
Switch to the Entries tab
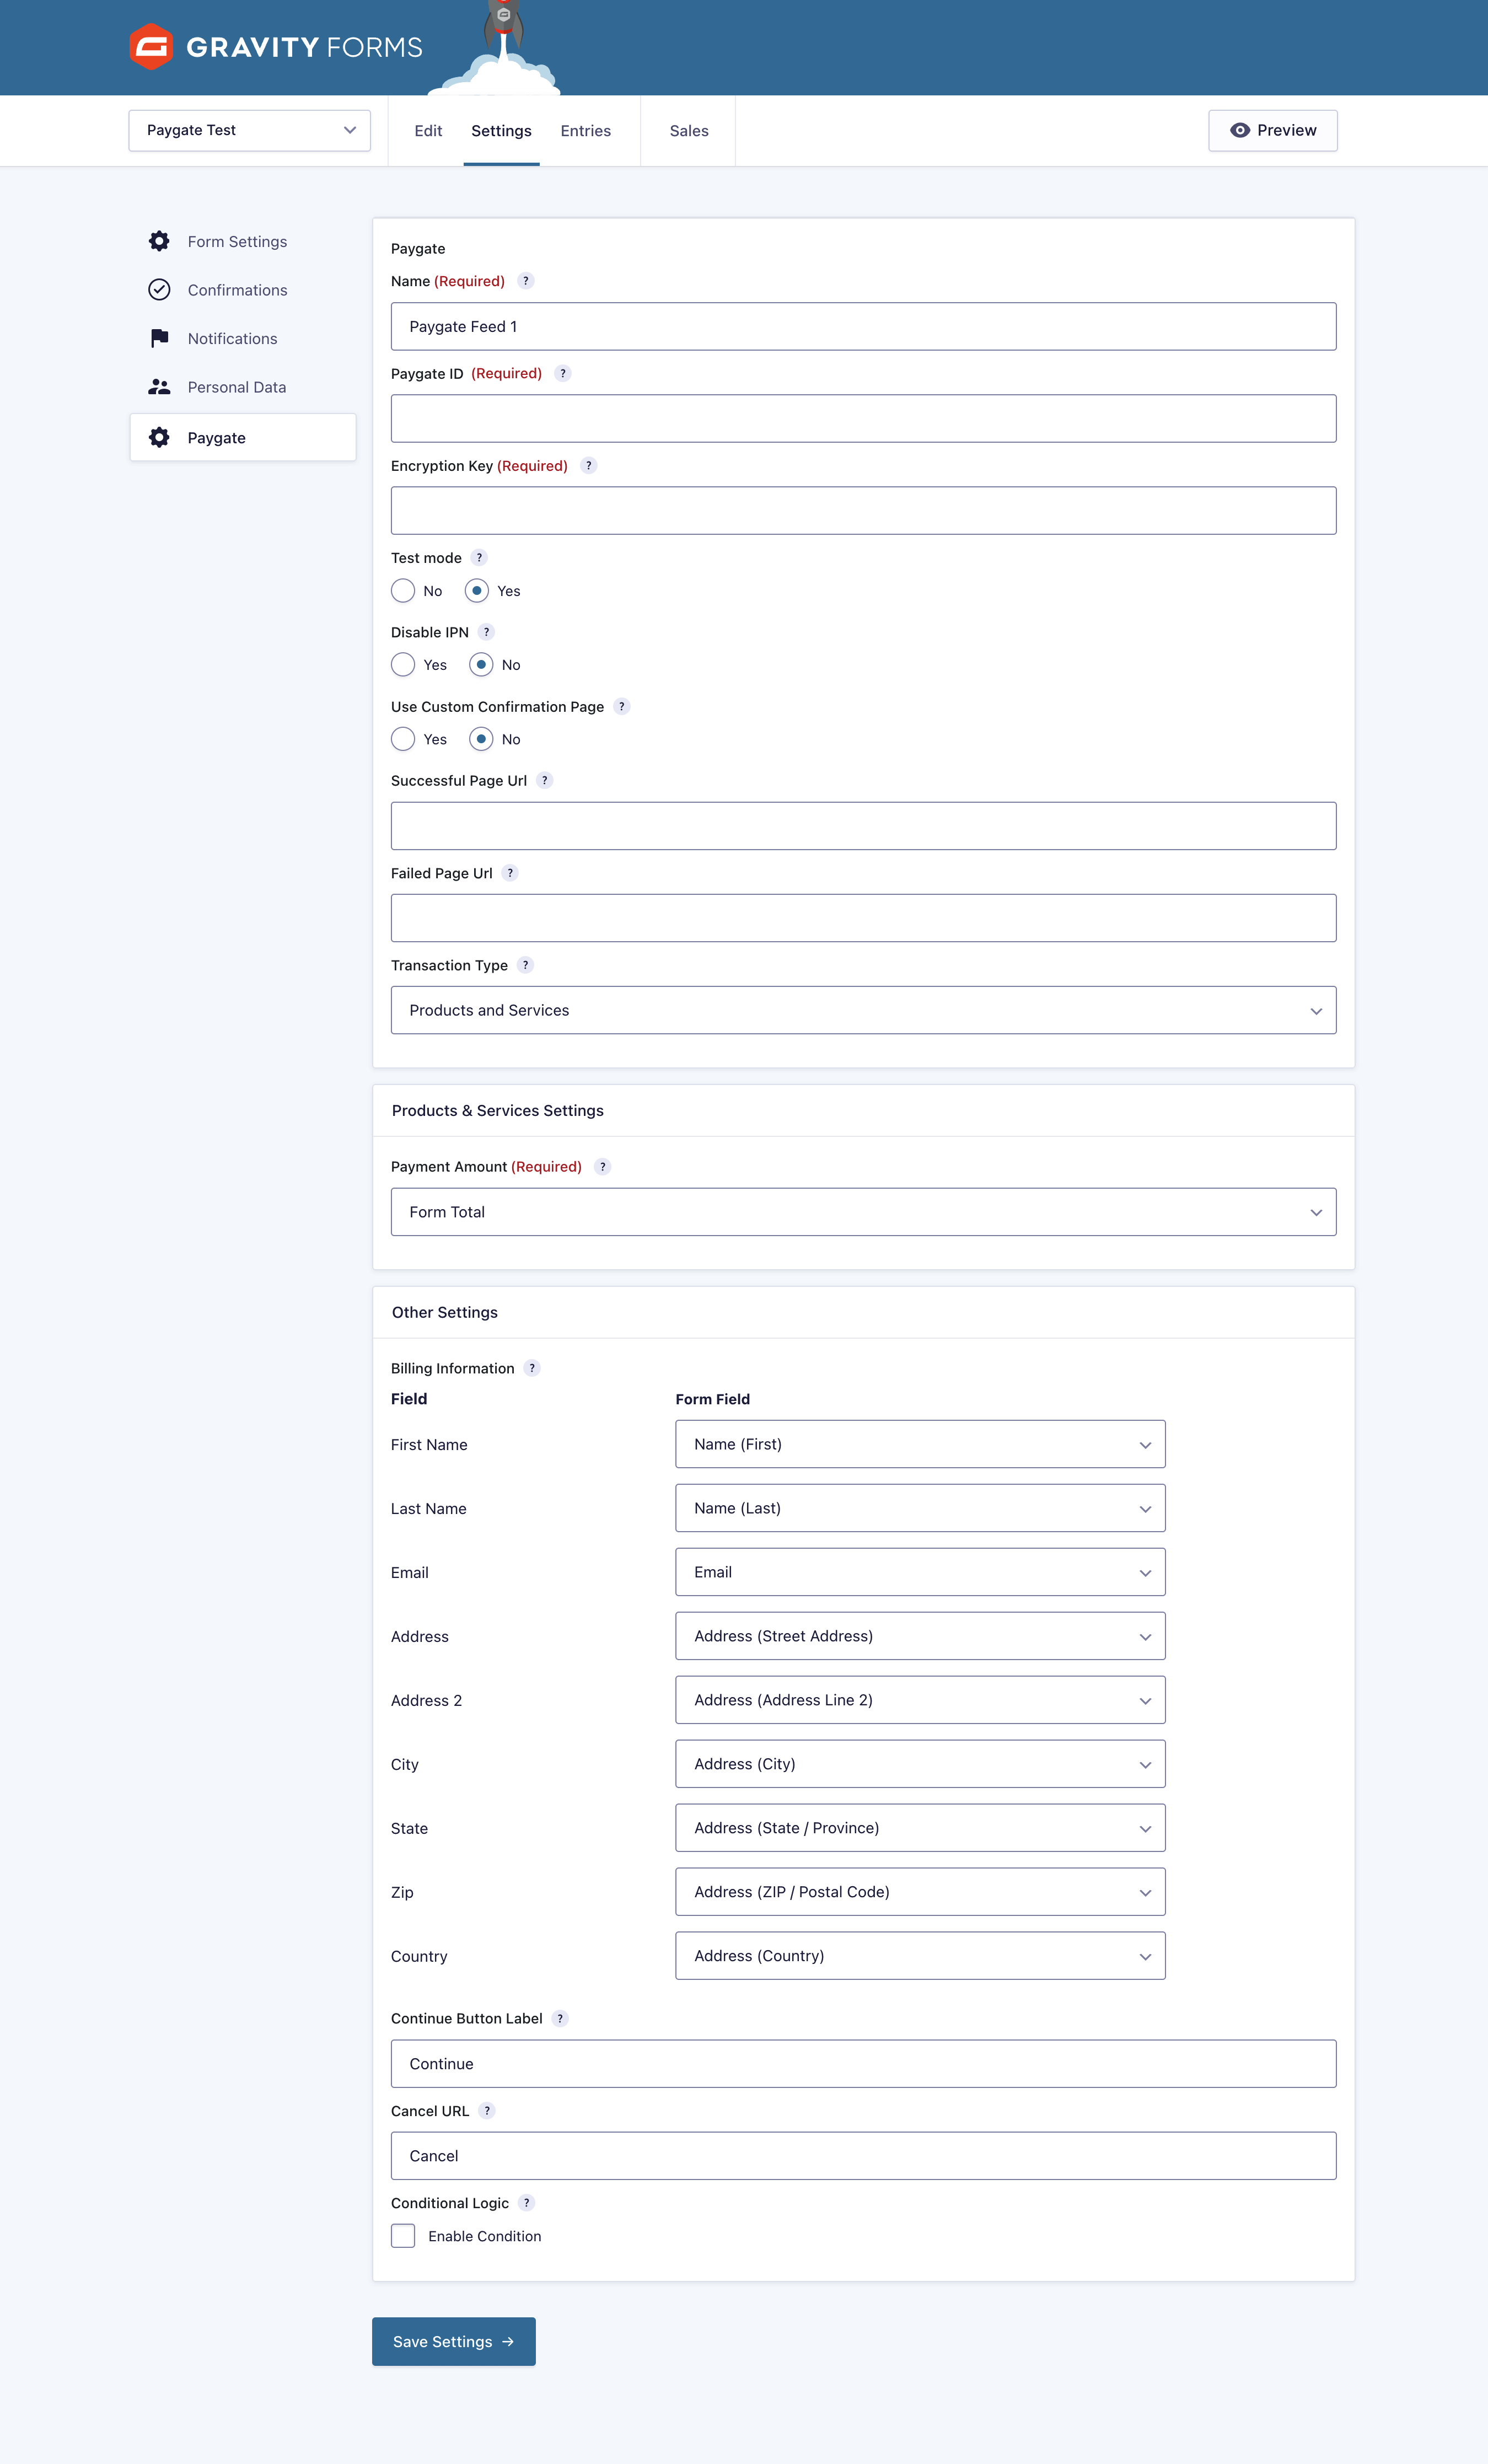pos(585,131)
